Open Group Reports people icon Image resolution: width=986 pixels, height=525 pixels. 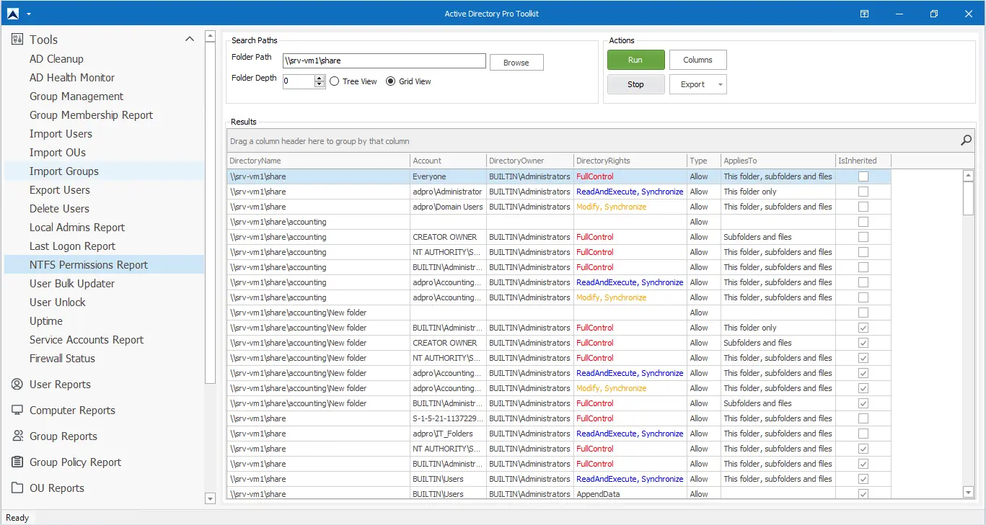tap(17, 436)
